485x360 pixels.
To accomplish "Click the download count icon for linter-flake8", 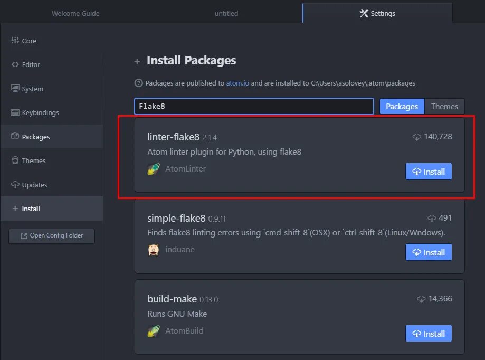I will [416, 137].
